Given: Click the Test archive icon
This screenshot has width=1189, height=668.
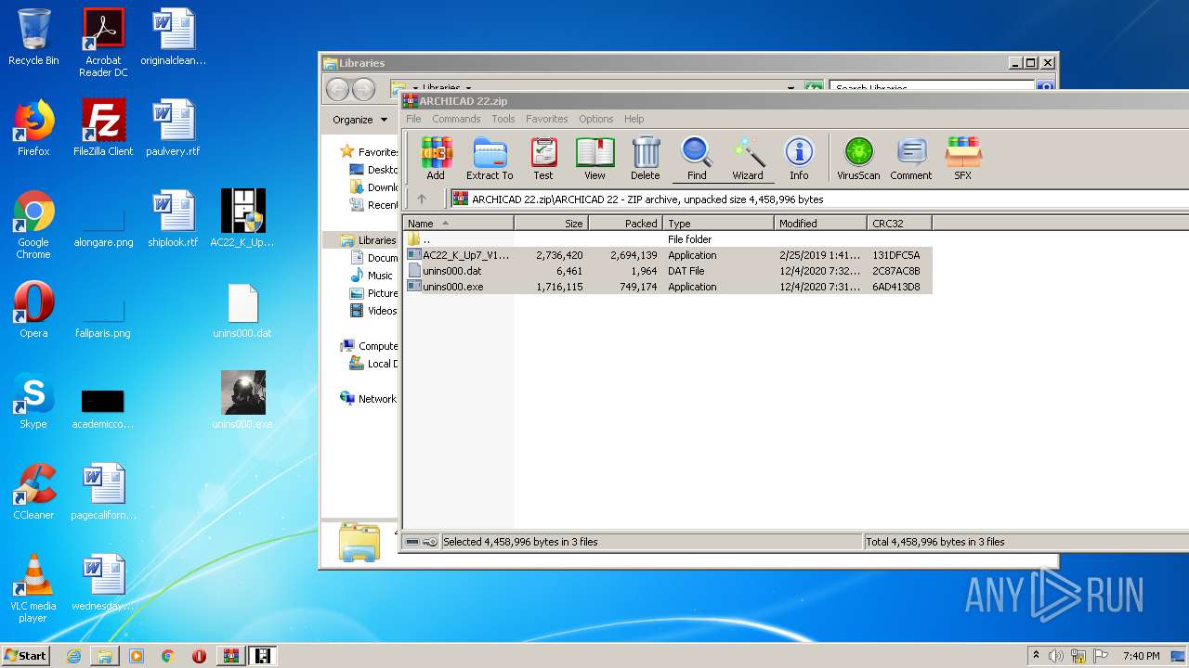Looking at the screenshot, I should click(543, 159).
